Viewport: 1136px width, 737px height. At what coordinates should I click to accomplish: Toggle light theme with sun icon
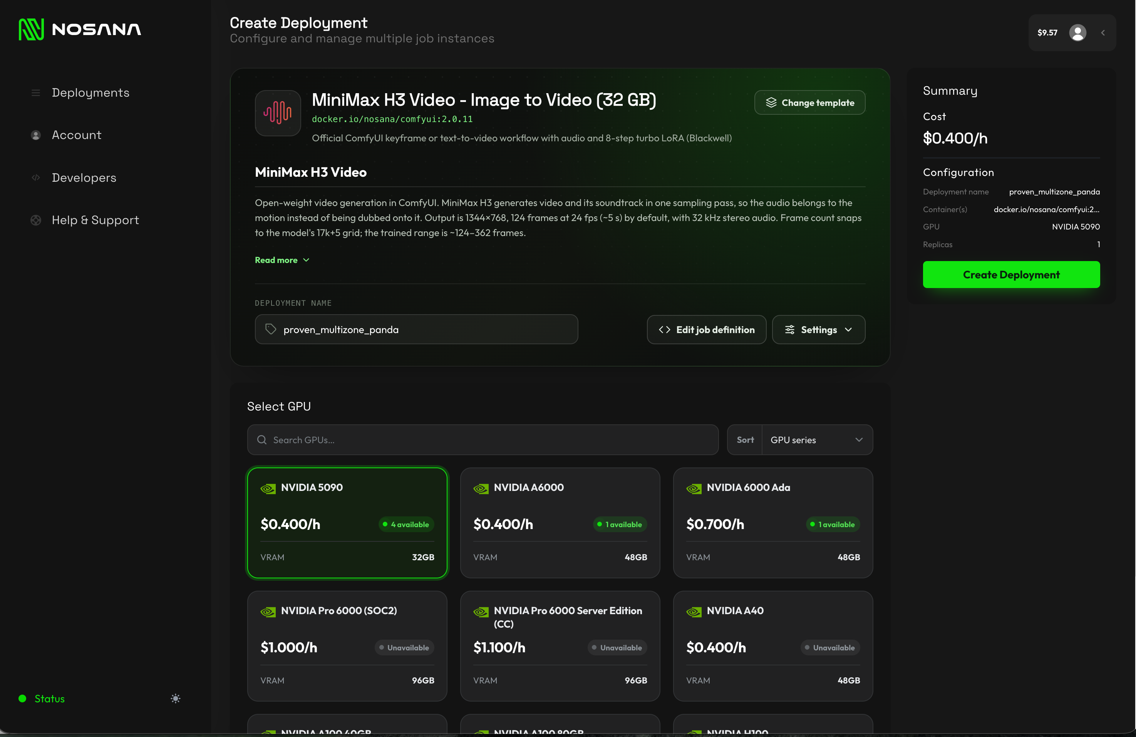click(176, 698)
